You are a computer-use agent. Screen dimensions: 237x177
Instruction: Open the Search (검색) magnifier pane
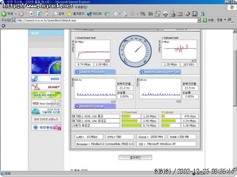click(58, 14)
